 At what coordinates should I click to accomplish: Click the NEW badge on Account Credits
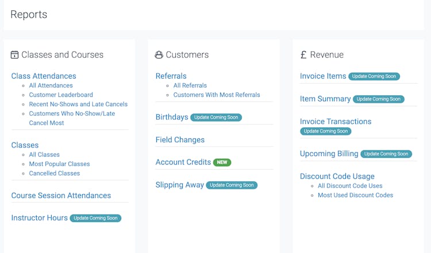pyautogui.click(x=222, y=162)
